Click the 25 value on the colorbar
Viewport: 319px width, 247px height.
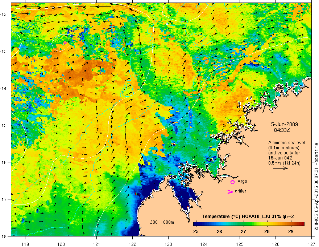pos(196,231)
